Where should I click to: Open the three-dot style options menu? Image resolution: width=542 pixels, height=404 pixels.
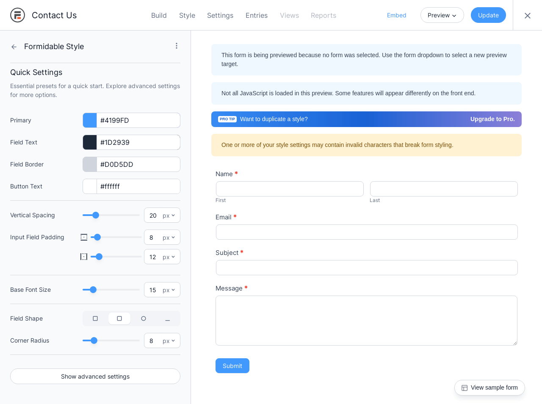coord(177,46)
